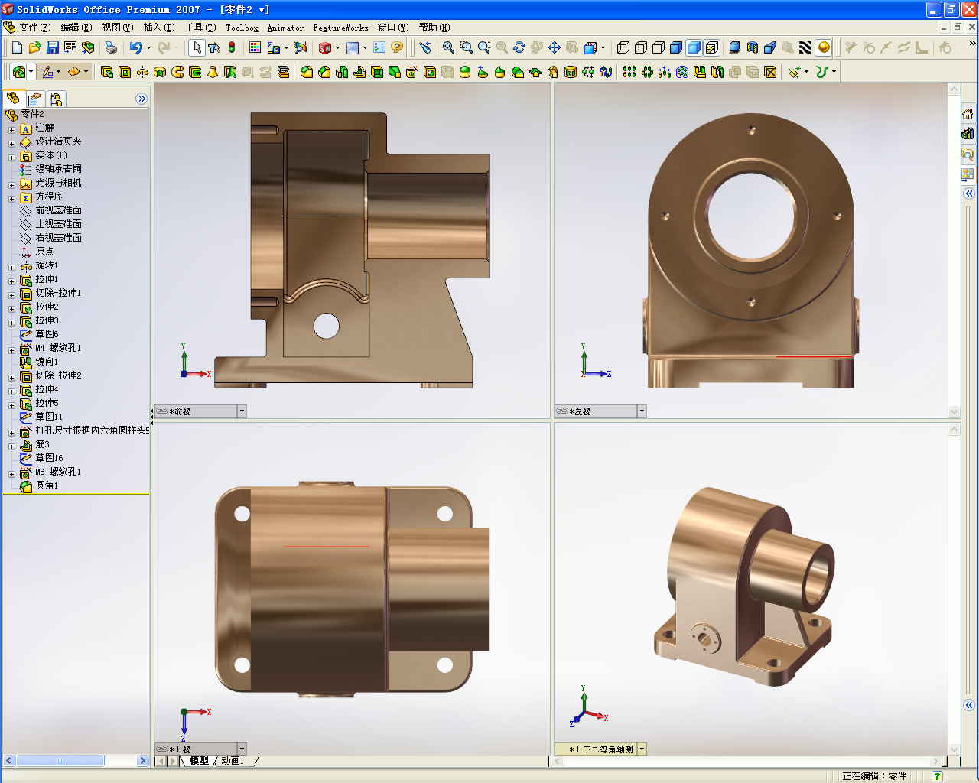Switch to the 动画1 bottom tab

pos(233,761)
